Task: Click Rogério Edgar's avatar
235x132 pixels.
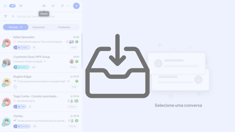Action: (x=7, y=82)
